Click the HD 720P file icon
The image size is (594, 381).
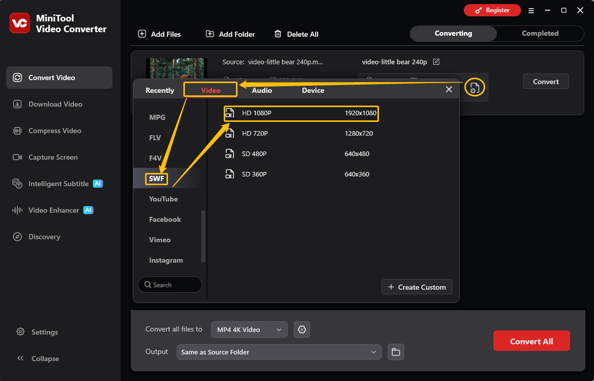(x=229, y=133)
